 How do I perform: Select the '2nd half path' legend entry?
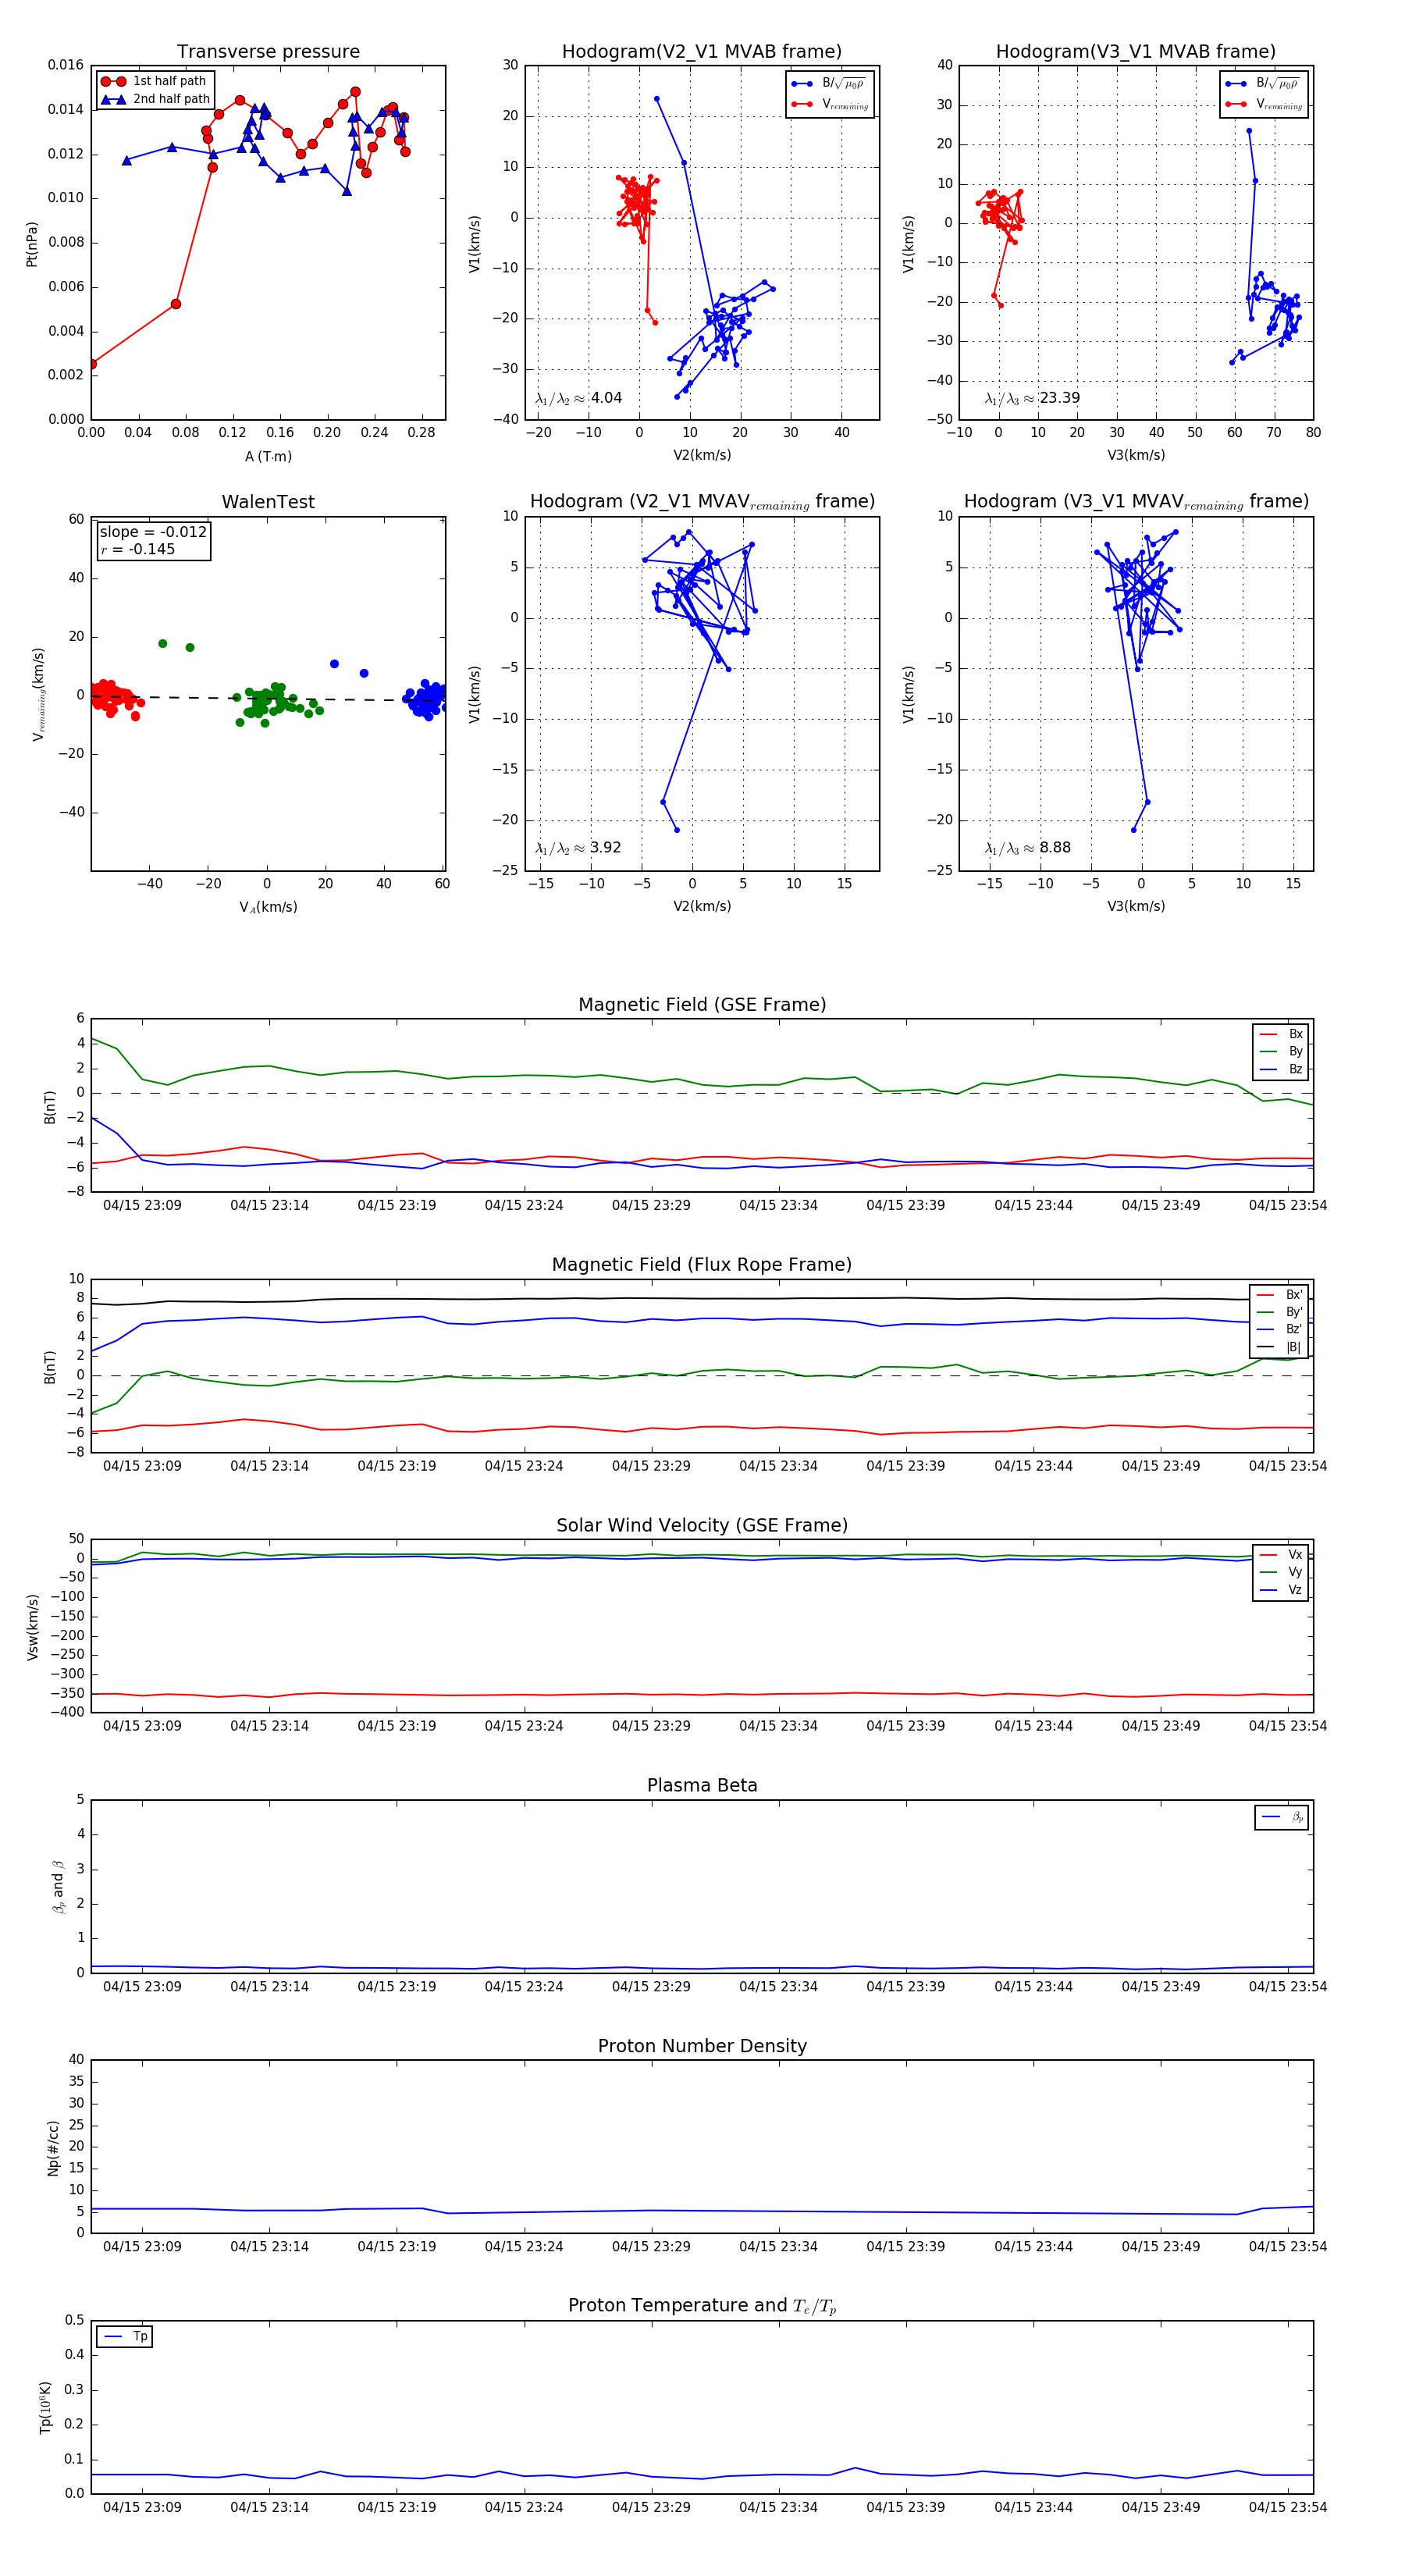(155, 99)
